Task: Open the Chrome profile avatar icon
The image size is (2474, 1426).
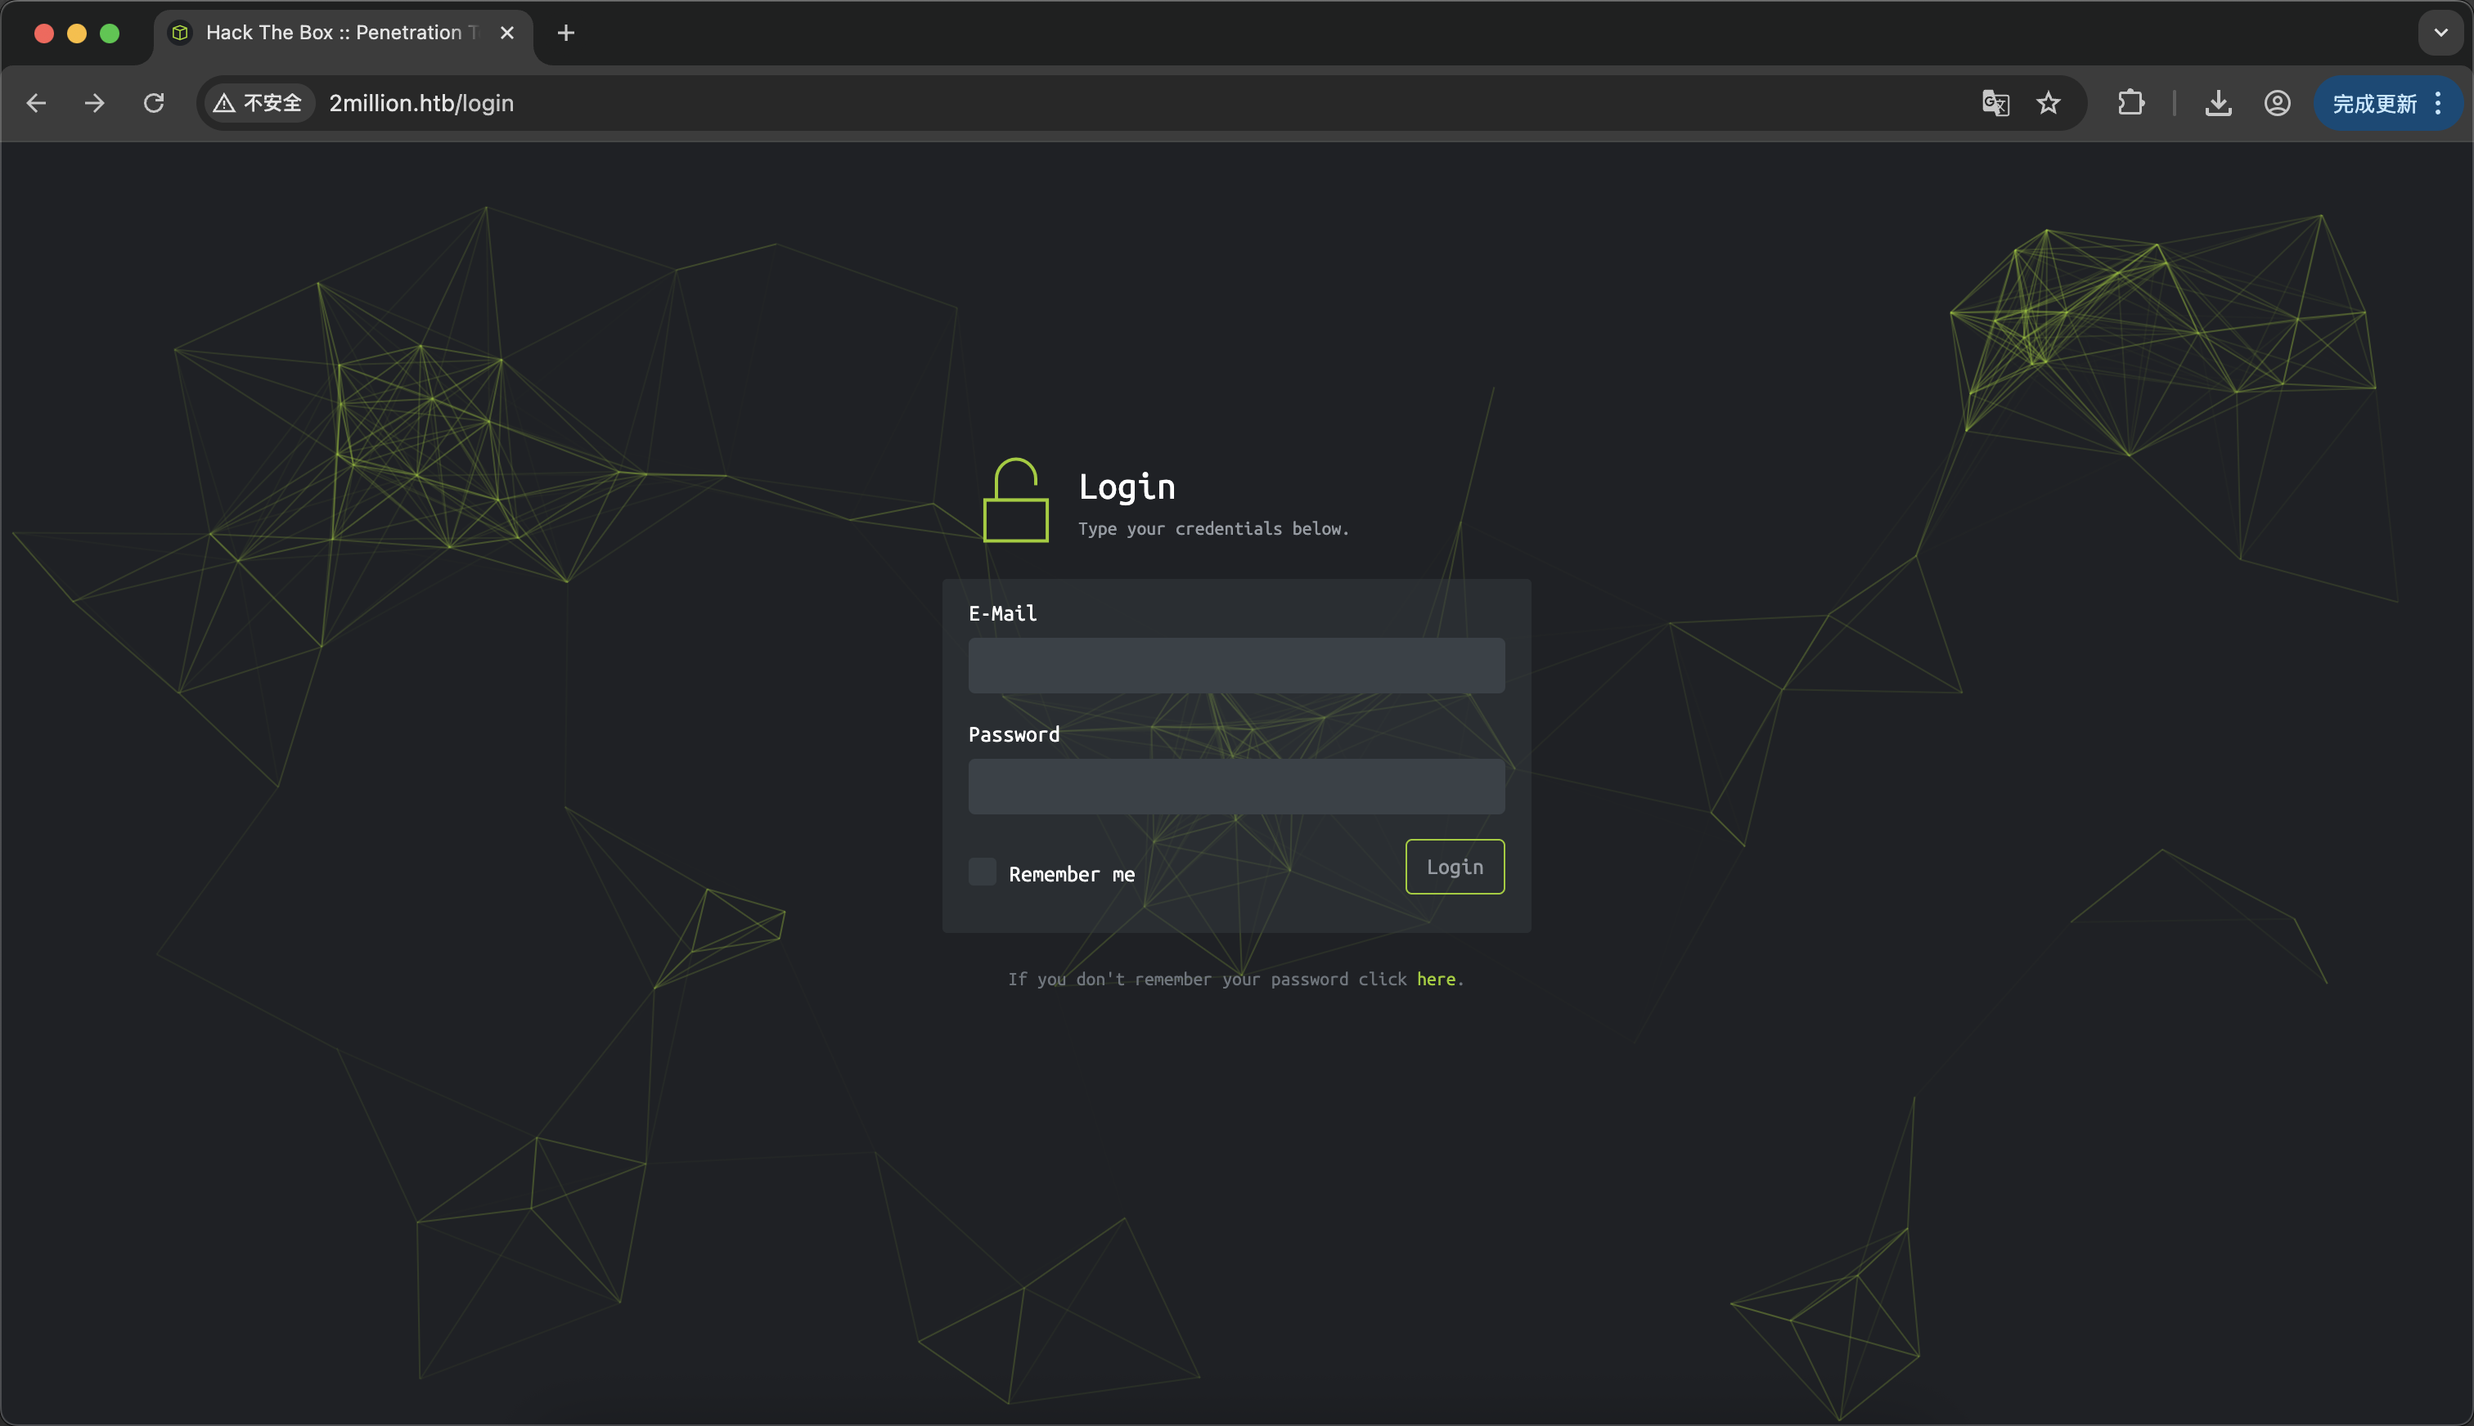Action: (x=2277, y=103)
